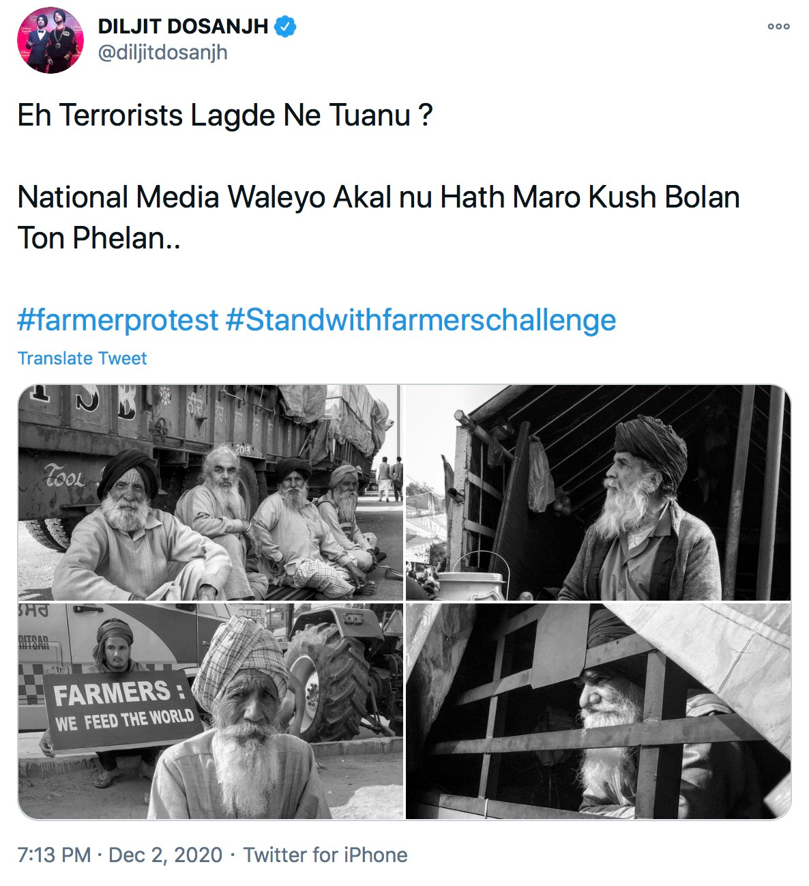Open Diljit Dosanjh's profile avatar
809x886 pixels.
click(50, 40)
